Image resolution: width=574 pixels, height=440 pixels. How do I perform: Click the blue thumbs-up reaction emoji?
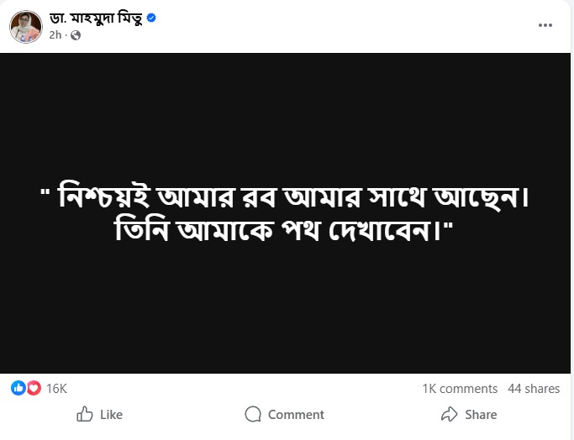pos(18,388)
